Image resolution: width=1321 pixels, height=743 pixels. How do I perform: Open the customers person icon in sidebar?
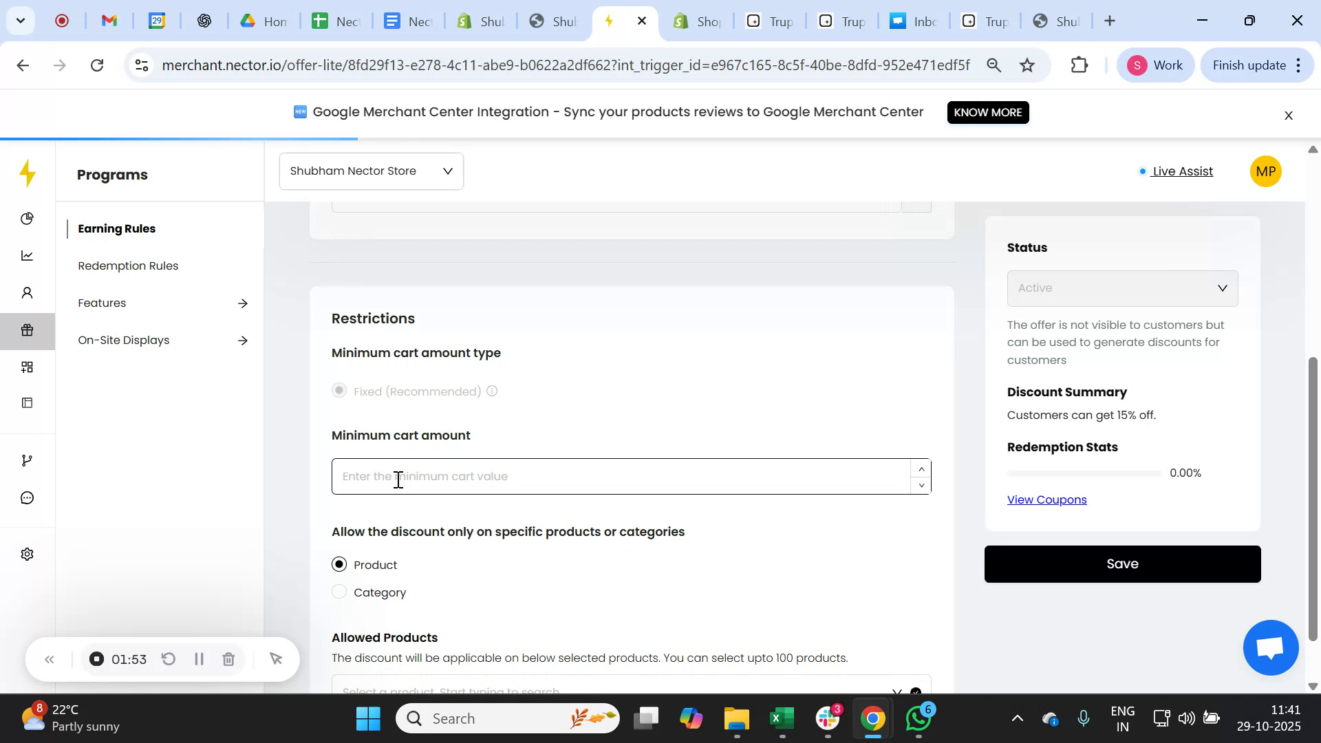pos(28,292)
